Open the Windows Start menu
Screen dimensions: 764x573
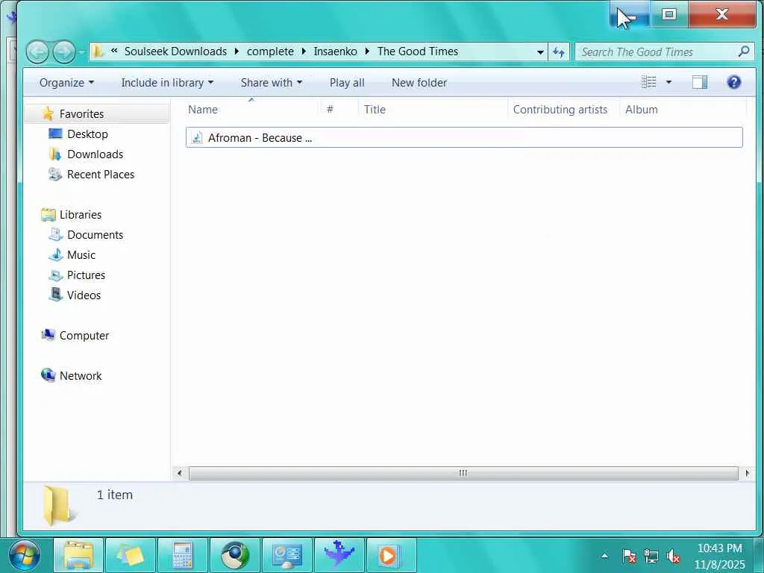pos(25,555)
